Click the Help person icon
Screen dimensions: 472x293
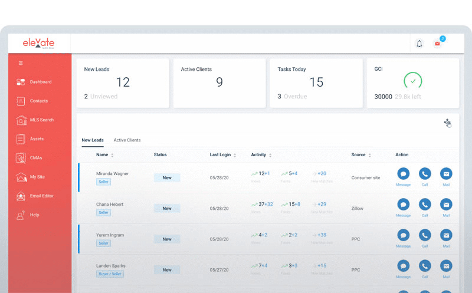coord(21,215)
